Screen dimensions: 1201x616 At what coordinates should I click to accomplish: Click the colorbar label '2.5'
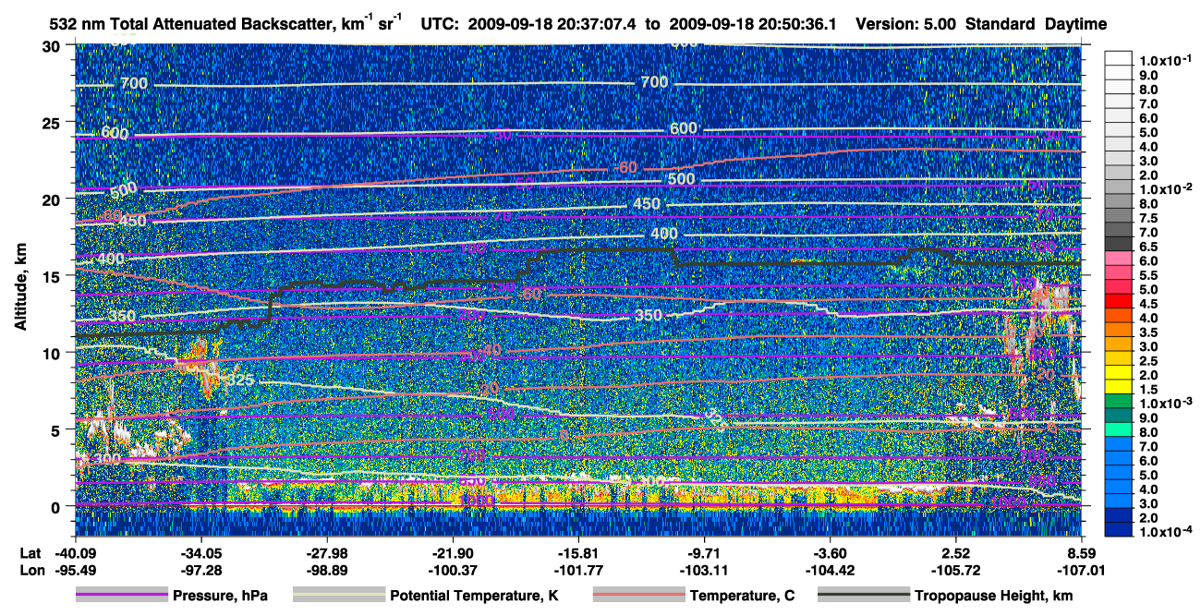[1150, 360]
